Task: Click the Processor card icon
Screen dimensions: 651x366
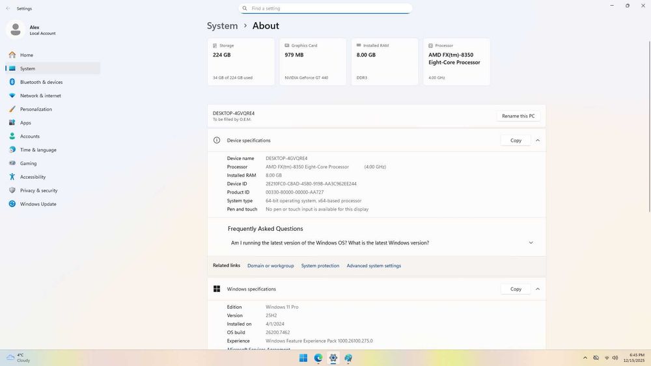Action: pyautogui.click(x=430, y=46)
